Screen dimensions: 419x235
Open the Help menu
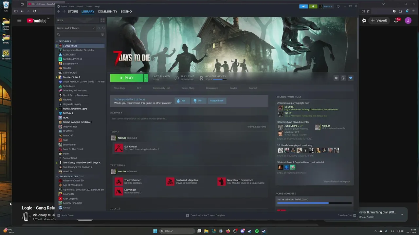tap(97, 6)
